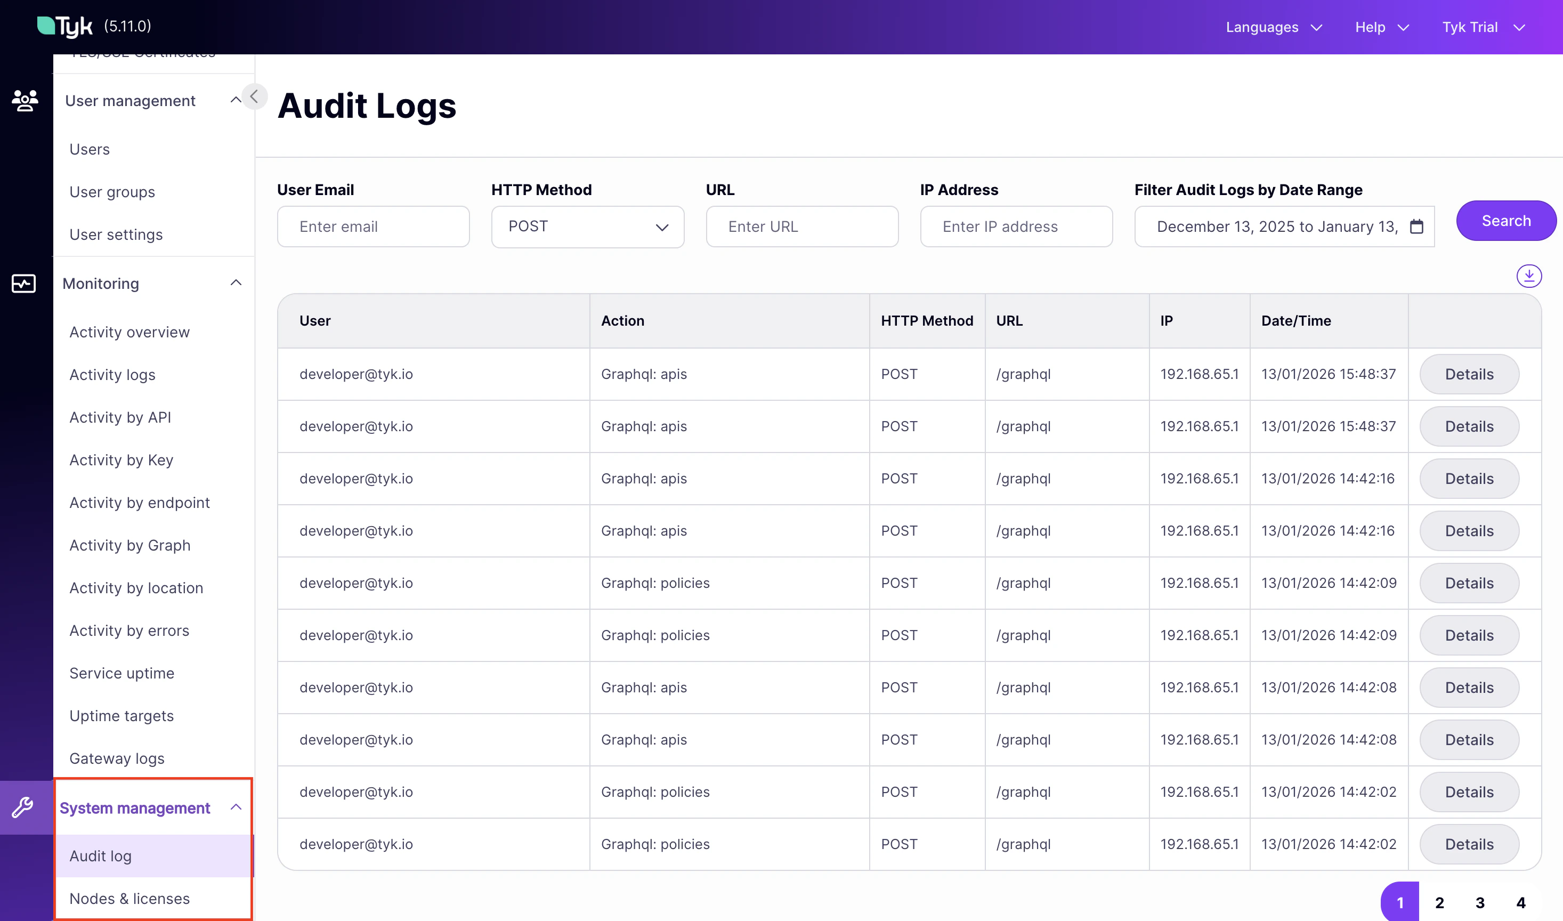Select the User management people icon

click(24, 101)
